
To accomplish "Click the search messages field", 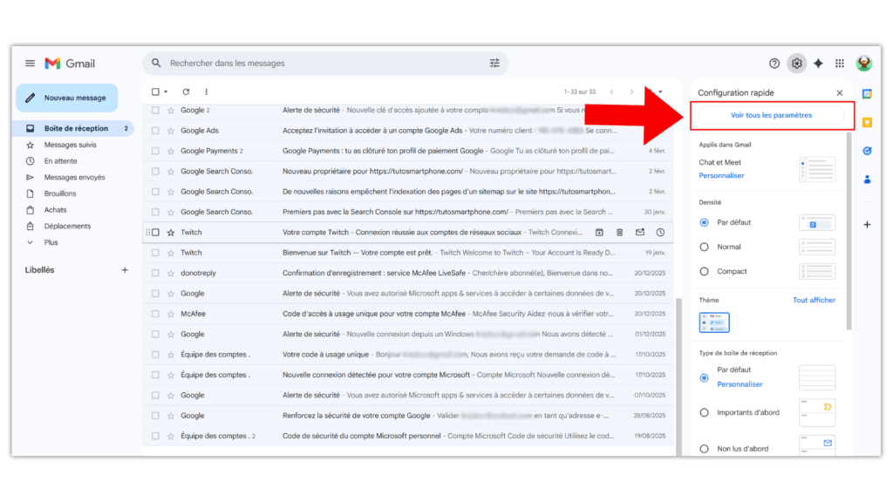I will click(323, 64).
